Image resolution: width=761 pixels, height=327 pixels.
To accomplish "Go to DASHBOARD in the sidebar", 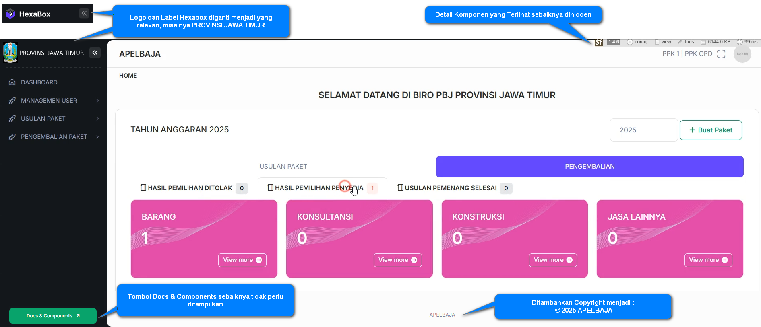I will click(53, 82).
